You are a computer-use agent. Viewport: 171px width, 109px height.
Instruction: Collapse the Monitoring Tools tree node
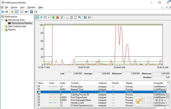coord(2,20)
